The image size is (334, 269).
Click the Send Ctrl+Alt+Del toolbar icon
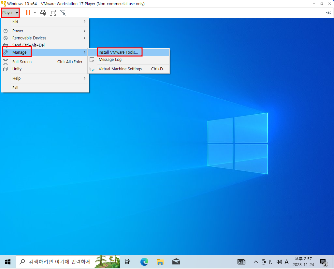pos(43,13)
